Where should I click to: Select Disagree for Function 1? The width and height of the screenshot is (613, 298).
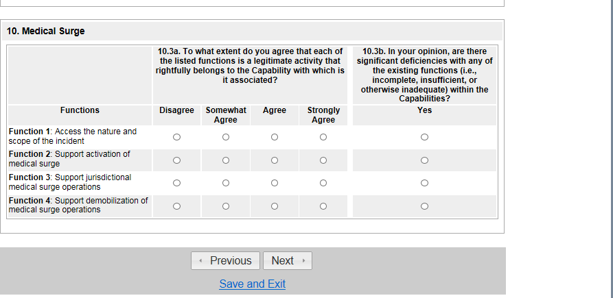(176, 137)
